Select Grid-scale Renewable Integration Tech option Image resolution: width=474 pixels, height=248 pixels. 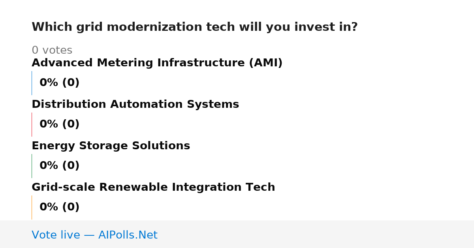pos(153,188)
